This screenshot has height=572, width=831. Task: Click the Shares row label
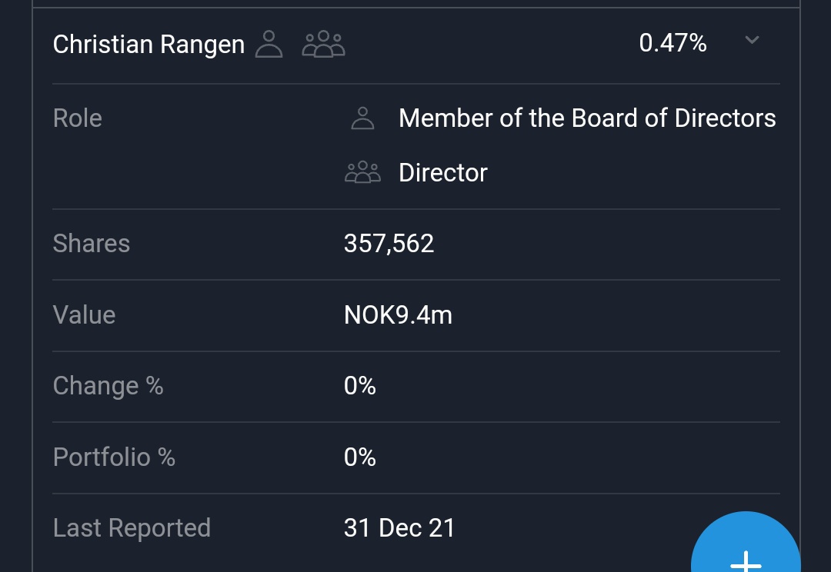pyautogui.click(x=92, y=244)
